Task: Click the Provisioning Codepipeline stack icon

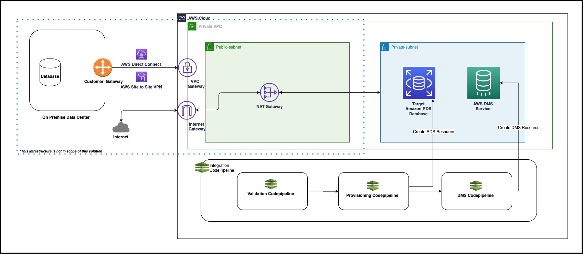Action: [372, 186]
